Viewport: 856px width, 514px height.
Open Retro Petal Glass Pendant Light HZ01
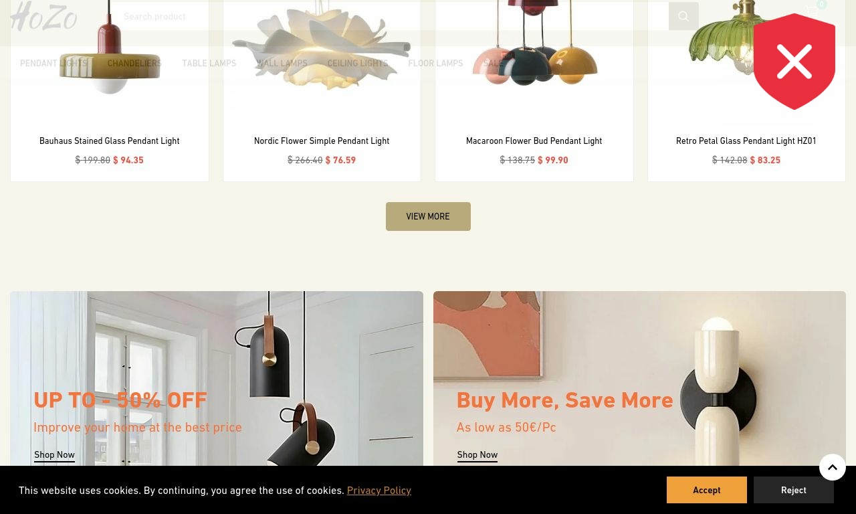tap(746, 141)
